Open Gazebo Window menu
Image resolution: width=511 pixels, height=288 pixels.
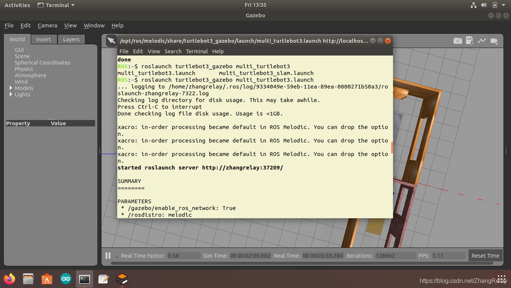94,25
